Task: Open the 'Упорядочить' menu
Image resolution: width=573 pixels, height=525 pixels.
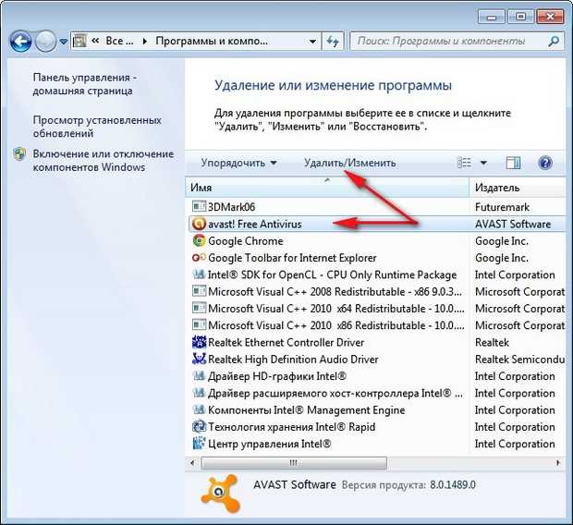Action: pos(238,163)
